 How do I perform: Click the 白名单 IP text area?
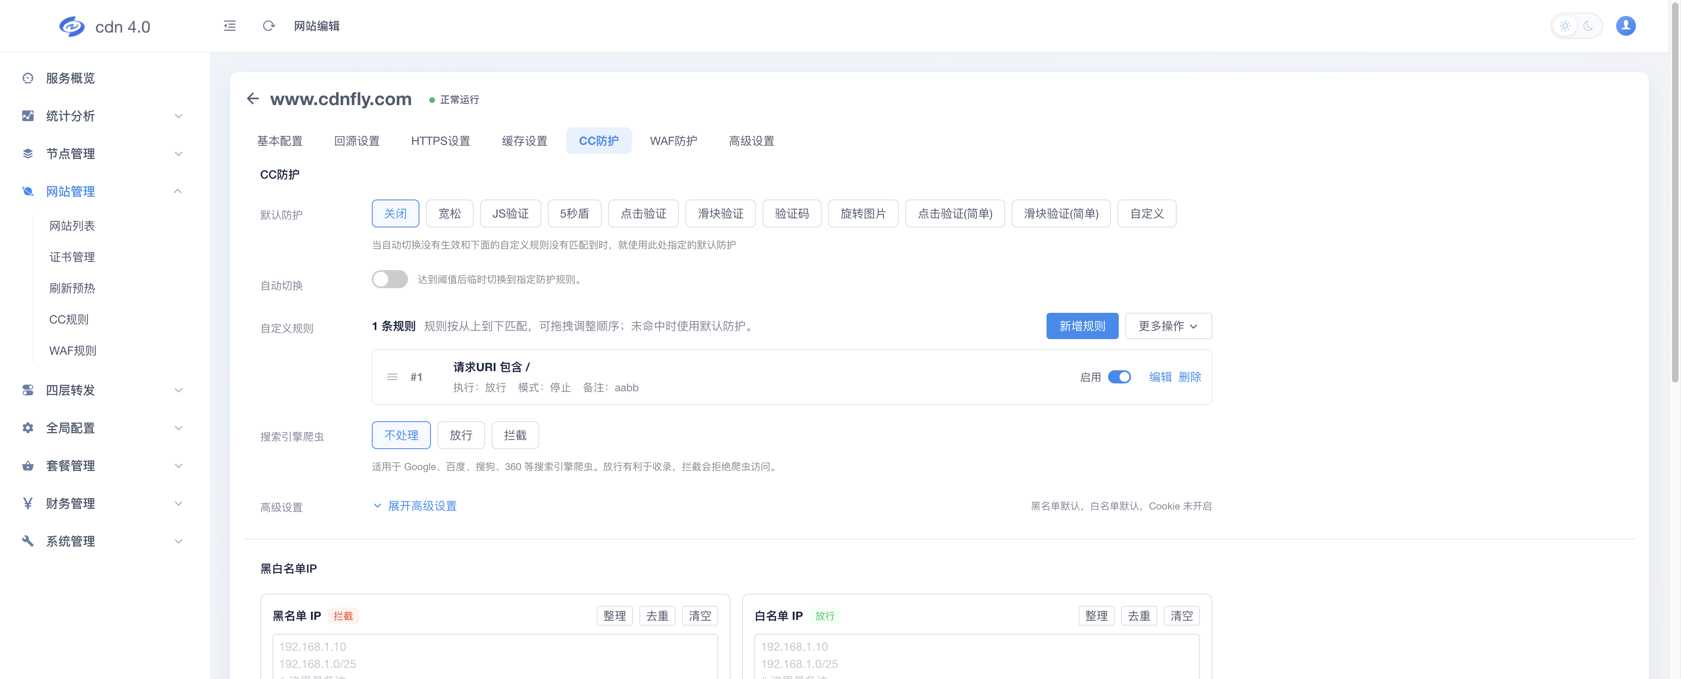pyautogui.click(x=977, y=657)
